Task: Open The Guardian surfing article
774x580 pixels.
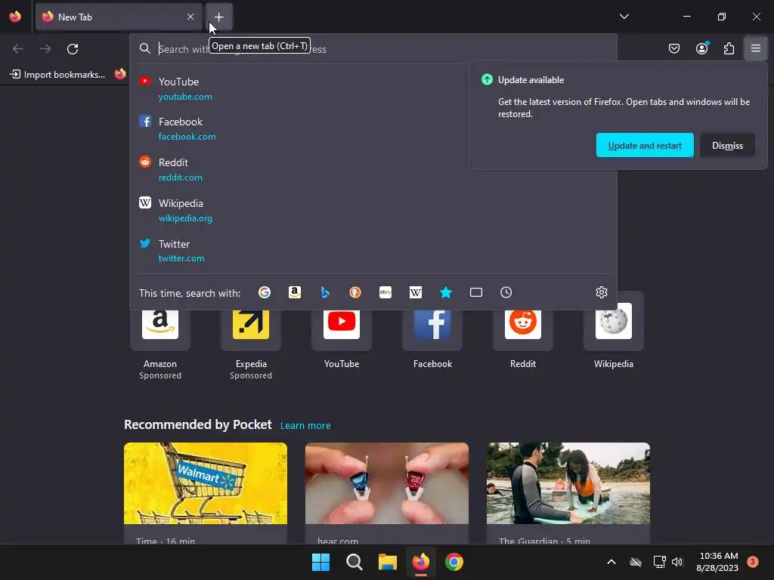Action: pyautogui.click(x=568, y=493)
